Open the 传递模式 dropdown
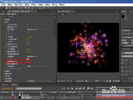This screenshot has width=133, height=100. pyautogui.click(x=36, y=66)
